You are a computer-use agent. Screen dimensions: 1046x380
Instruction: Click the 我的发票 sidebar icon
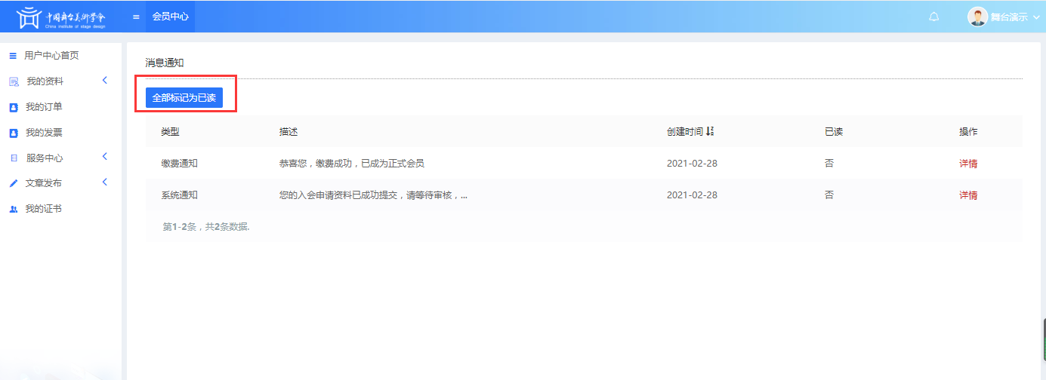14,133
